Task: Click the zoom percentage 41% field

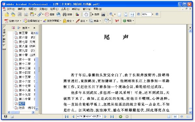Action: tap(147, 14)
